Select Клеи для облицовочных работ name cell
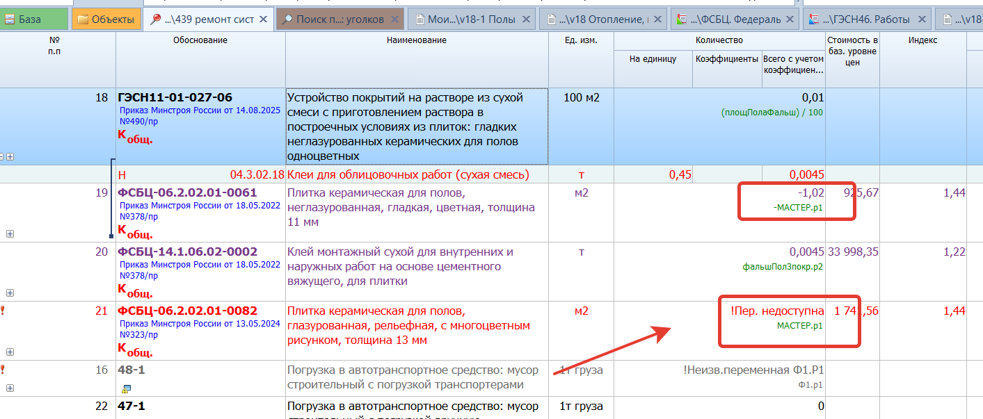Viewport: 983px width, 419px height. [417, 174]
